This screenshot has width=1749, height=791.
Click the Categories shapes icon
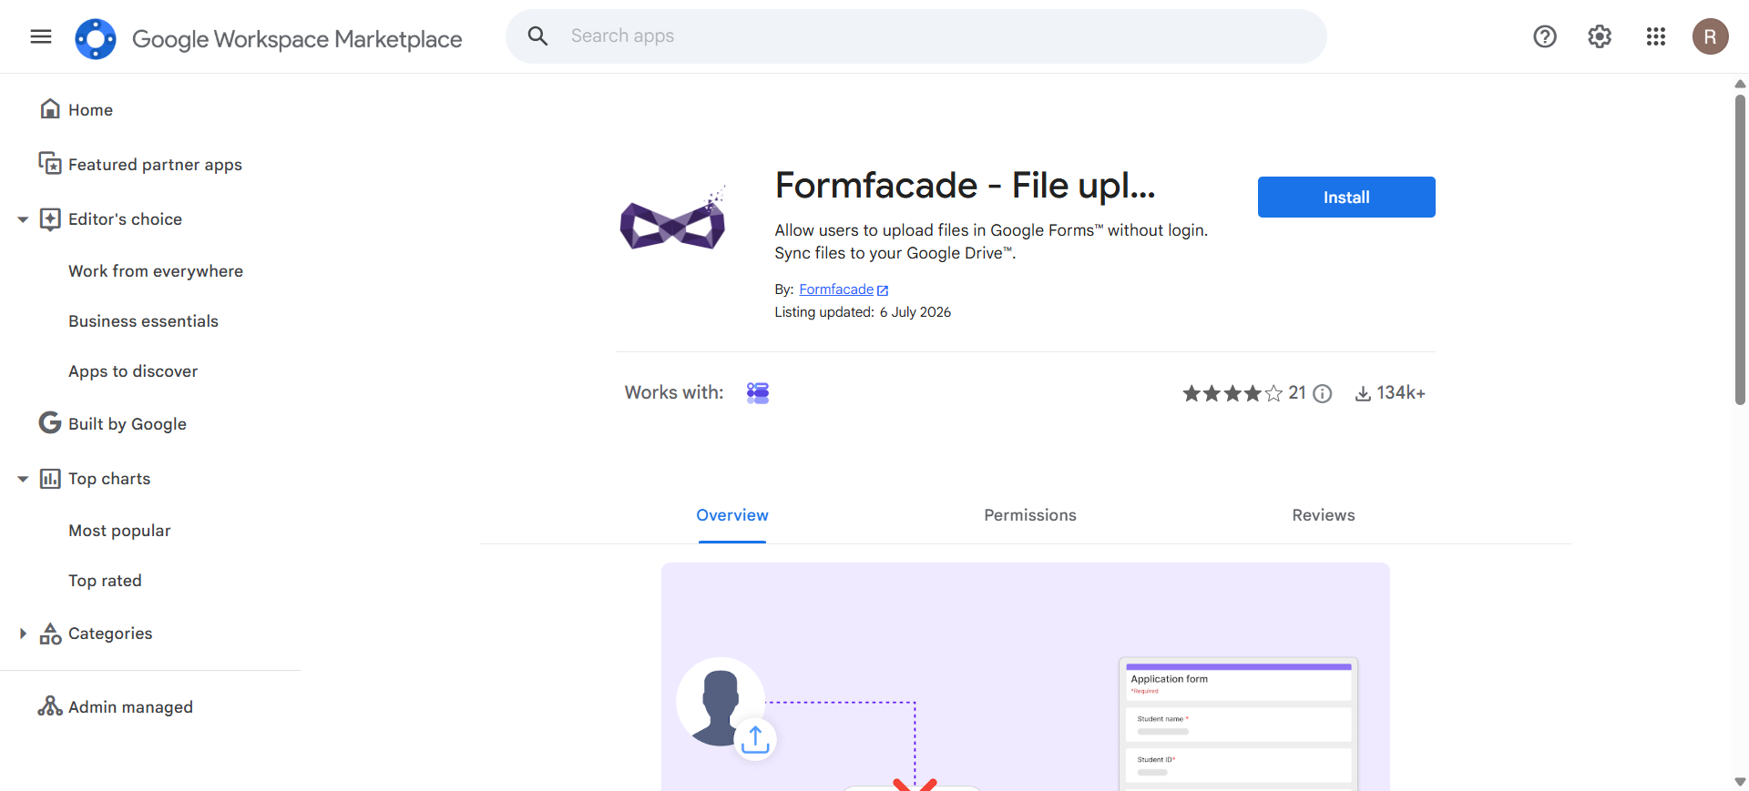[50, 634]
